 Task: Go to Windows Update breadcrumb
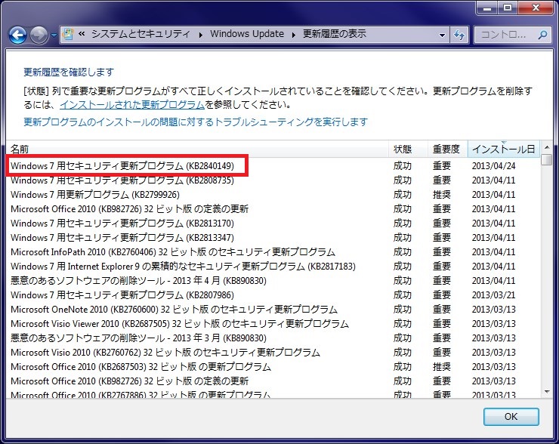pos(247,35)
